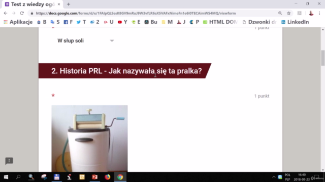Open the Facebook F bookmark
Screen dimensions: 325x182
point(68,22)
